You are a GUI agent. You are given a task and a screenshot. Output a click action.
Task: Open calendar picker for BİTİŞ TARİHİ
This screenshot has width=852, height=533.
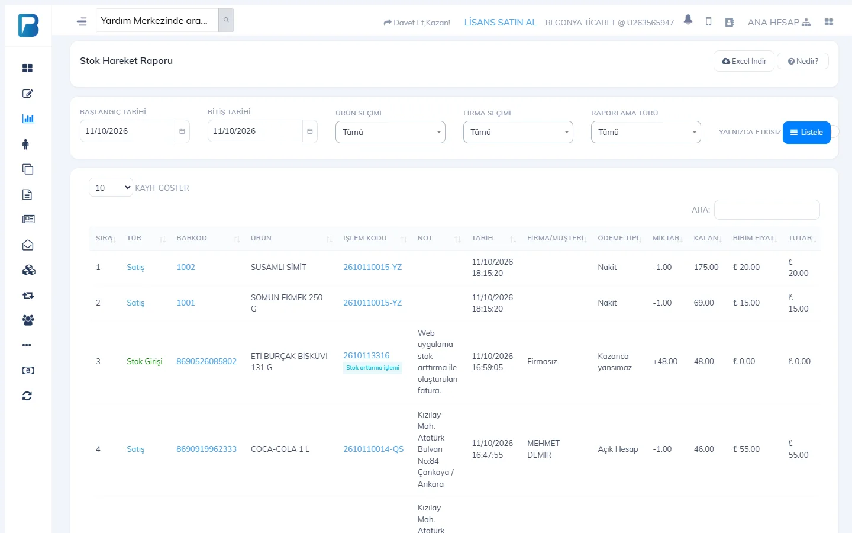[310, 131]
